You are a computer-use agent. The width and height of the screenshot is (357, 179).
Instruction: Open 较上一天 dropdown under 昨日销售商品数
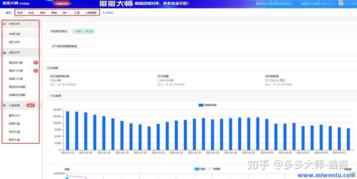(x=64, y=85)
